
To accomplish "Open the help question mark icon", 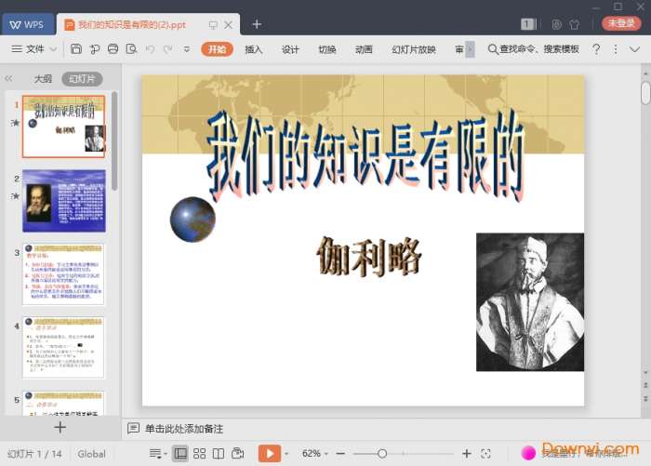I will (596, 49).
